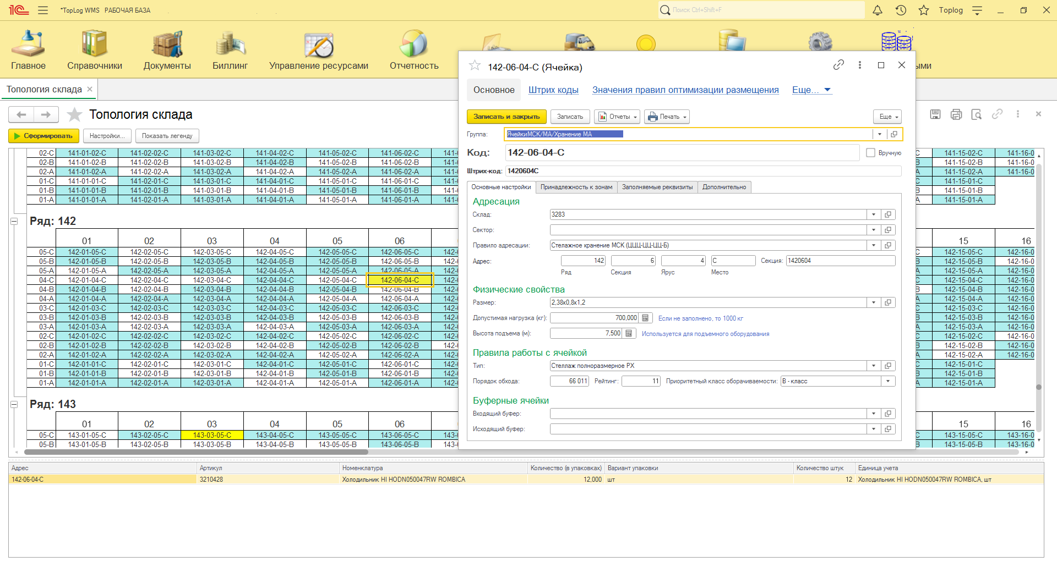This screenshot has height=562, width=1057.
Task: Open Размер reference with open-form icon
Action: pyautogui.click(x=888, y=302)
